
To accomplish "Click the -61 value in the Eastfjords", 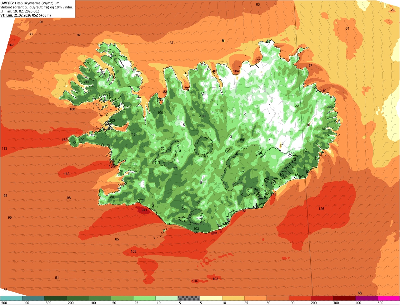I will 329,107.
